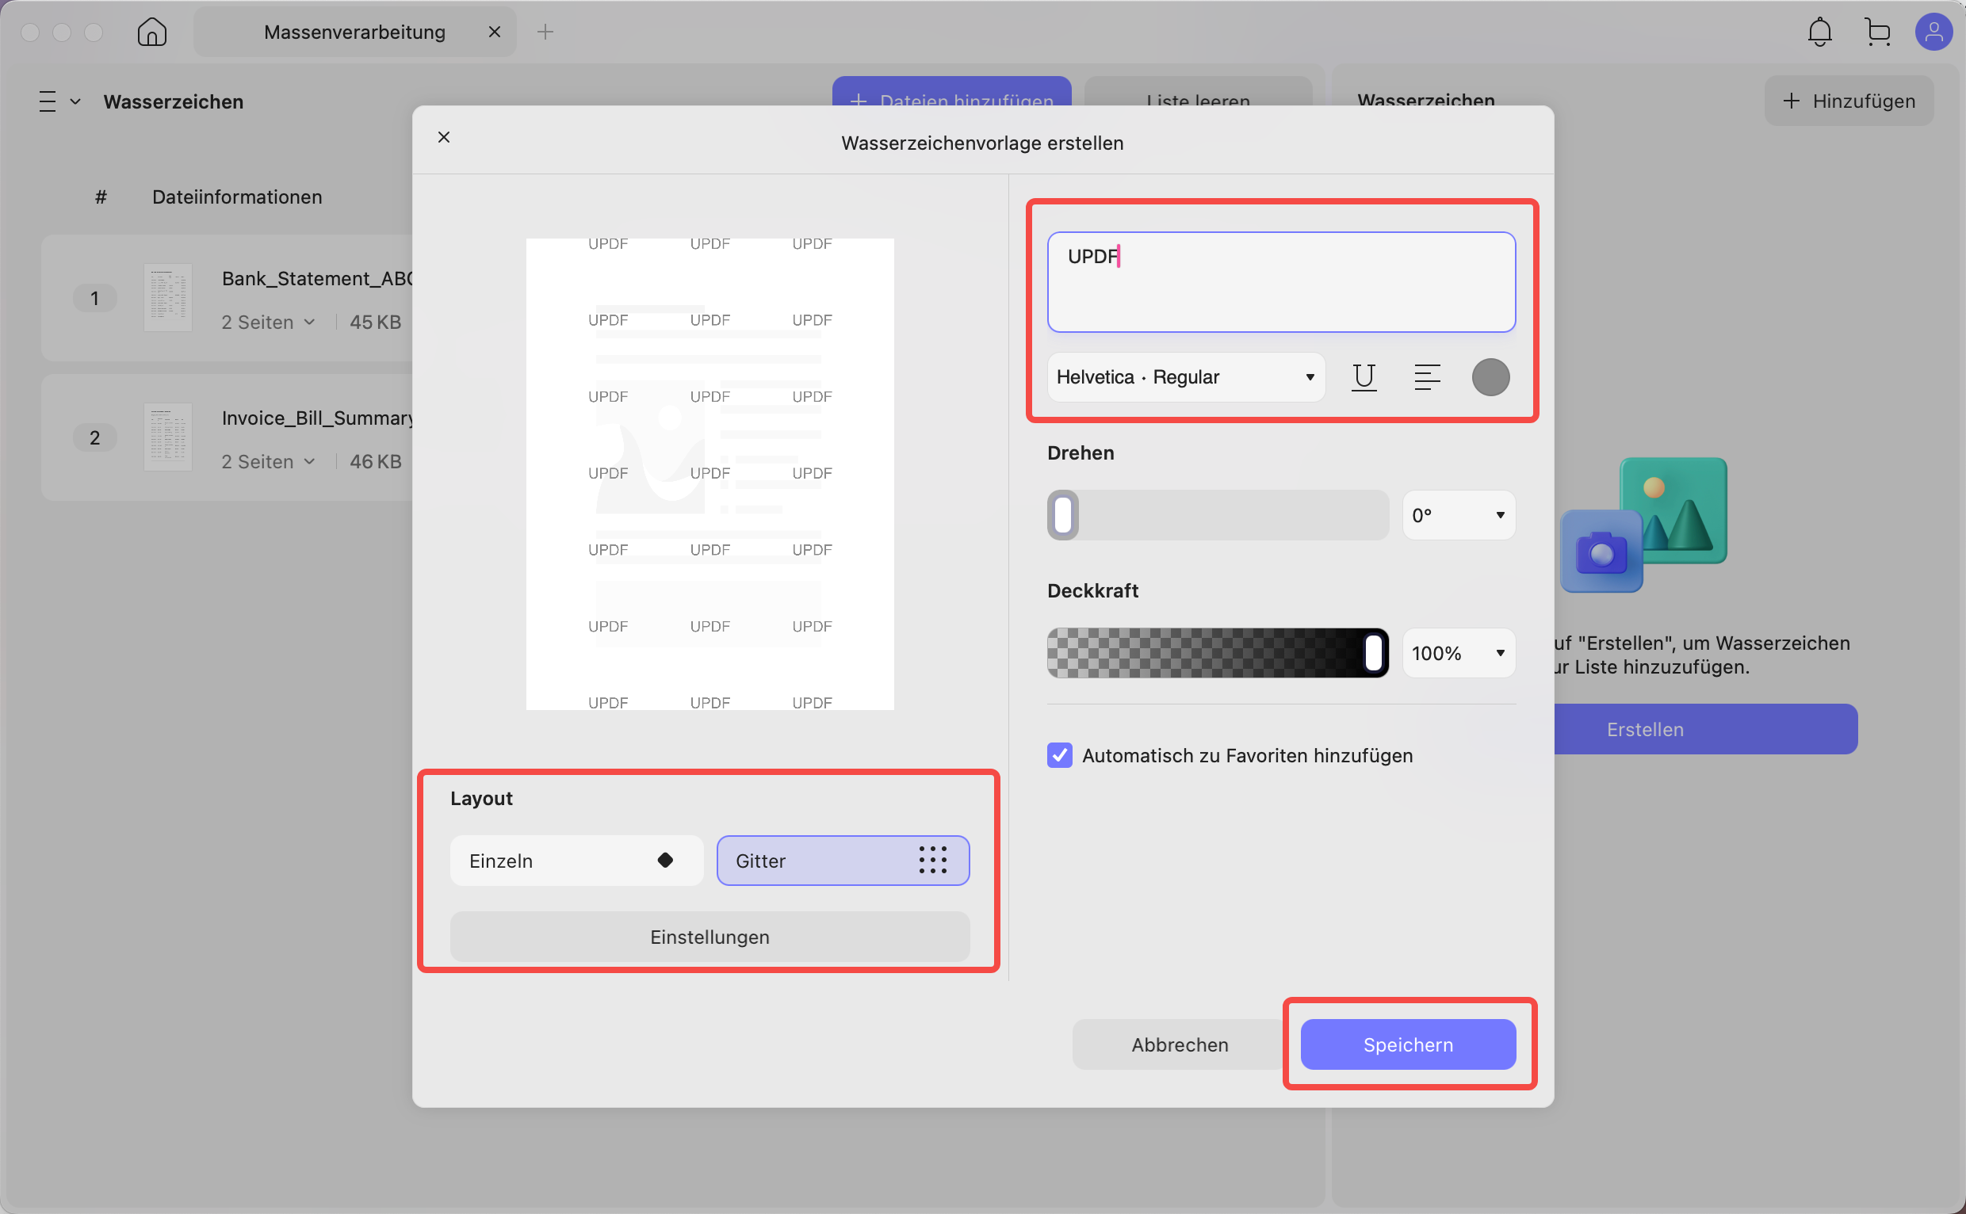Click the home icon in the title bar
1966x1214 pixels.
tap(151, 32)
